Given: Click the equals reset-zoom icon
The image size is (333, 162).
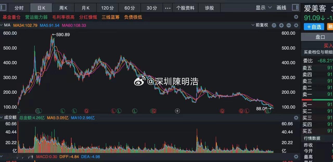Looking at the screenshot, I should (274, 25).
